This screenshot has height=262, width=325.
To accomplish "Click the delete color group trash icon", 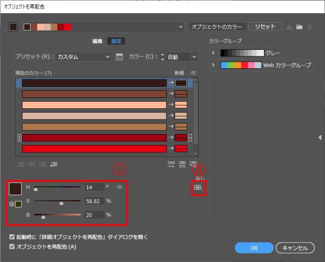I will [309, 27].
